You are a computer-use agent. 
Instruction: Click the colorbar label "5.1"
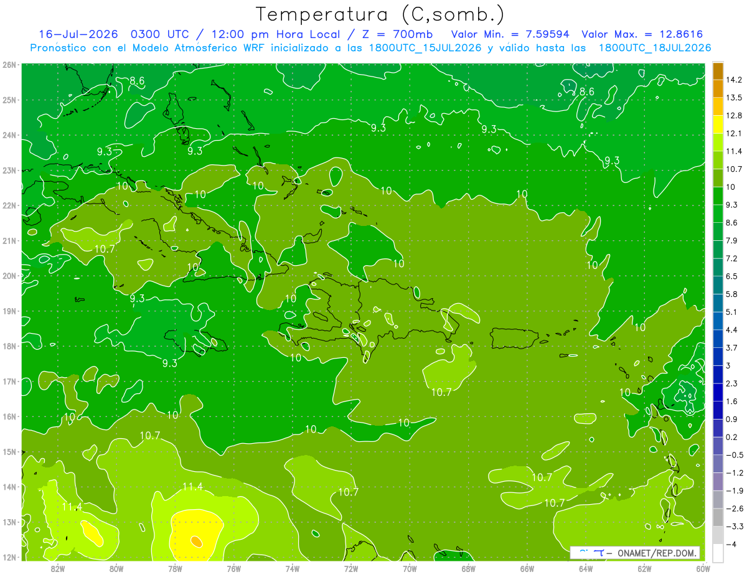[x=732, y=312]
